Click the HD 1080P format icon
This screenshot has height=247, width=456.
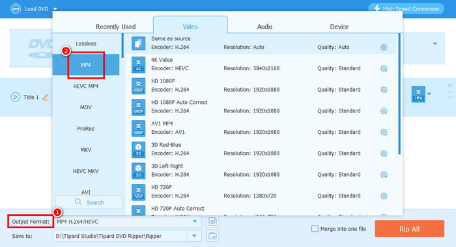[x=138, y=86]
